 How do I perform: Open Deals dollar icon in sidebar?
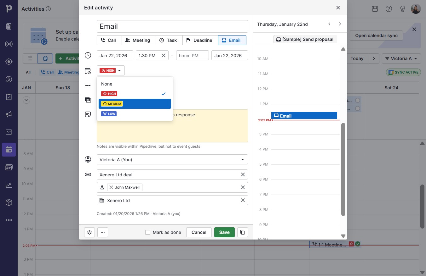pos(9,79)
